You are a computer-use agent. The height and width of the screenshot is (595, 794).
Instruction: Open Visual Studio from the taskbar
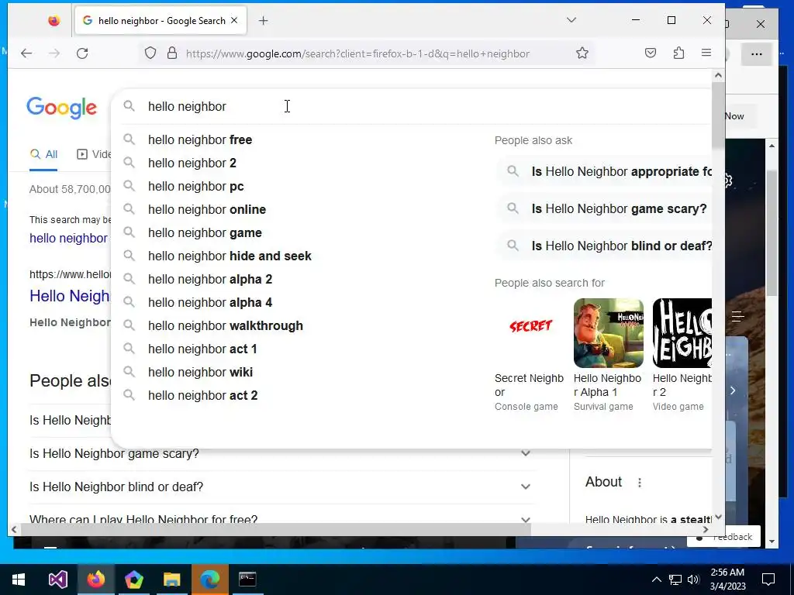click(x=57, y=580)
